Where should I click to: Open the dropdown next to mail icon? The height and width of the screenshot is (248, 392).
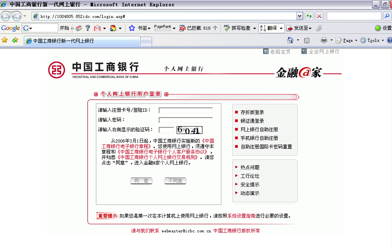click(104, 29)
